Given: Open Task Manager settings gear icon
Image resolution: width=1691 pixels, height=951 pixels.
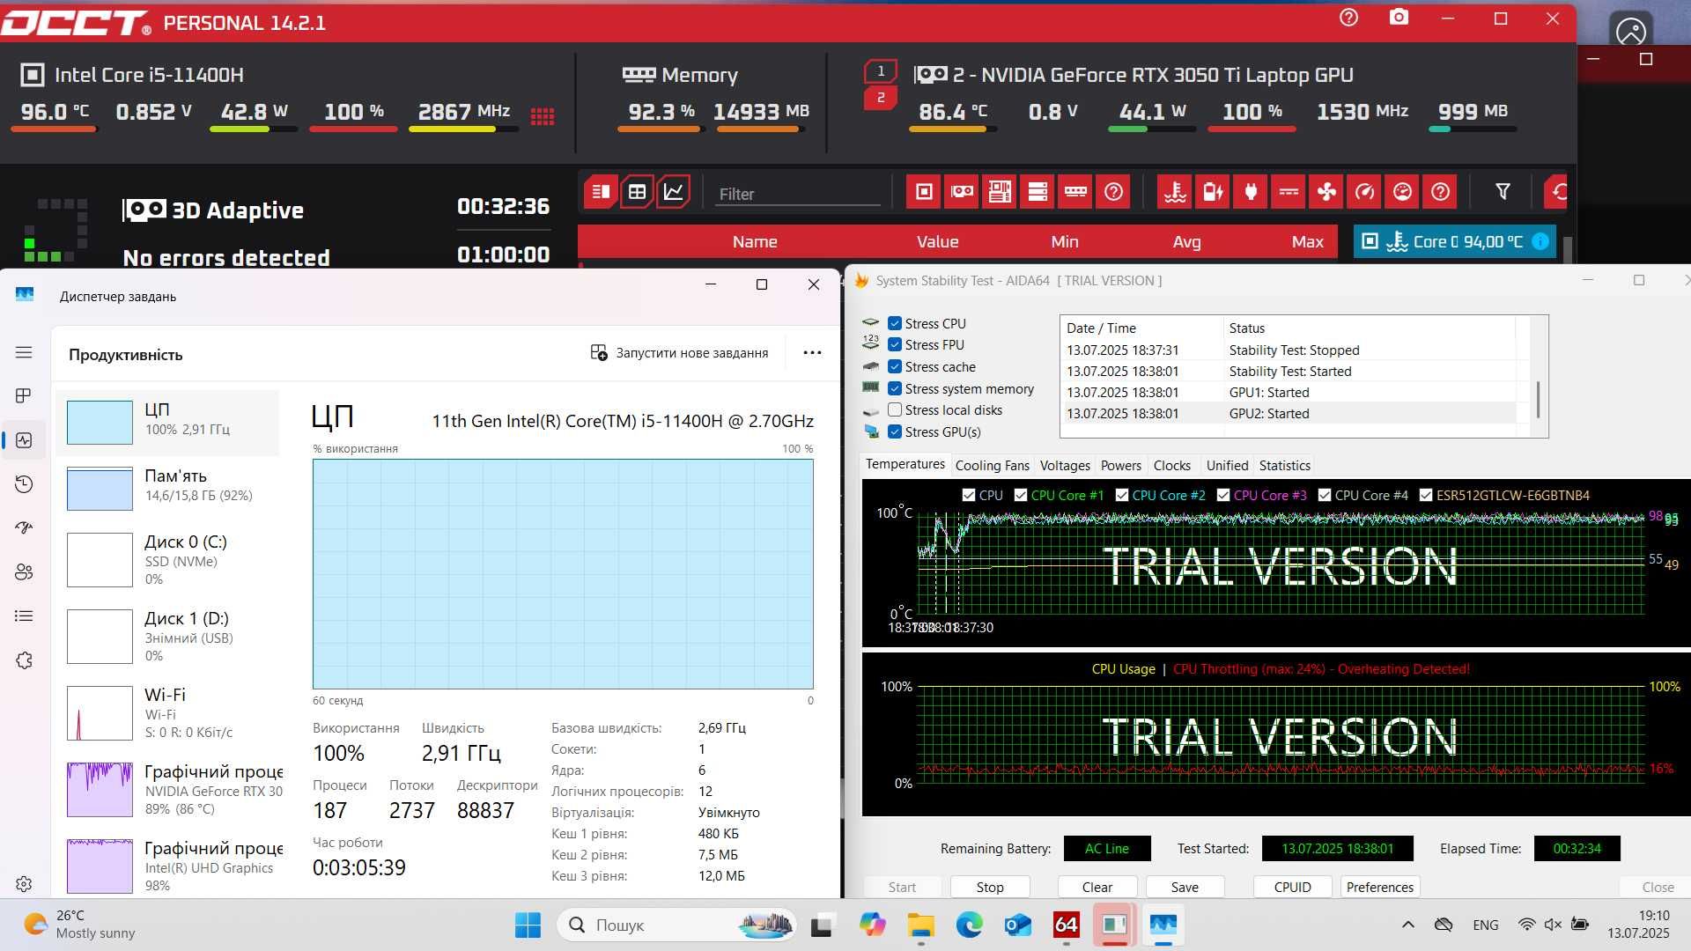Looking at the screenshot, I should (24, 883).
